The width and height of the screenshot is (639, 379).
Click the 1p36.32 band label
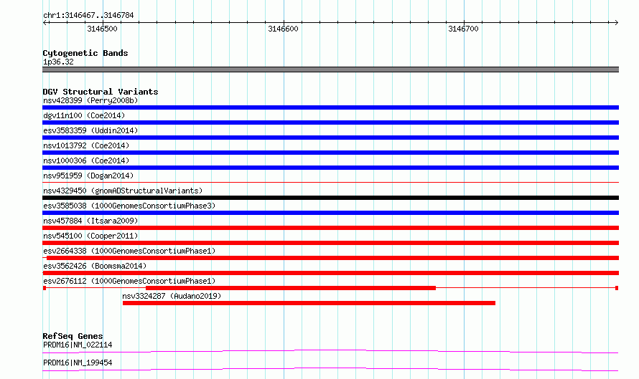(x=58, y=62)
